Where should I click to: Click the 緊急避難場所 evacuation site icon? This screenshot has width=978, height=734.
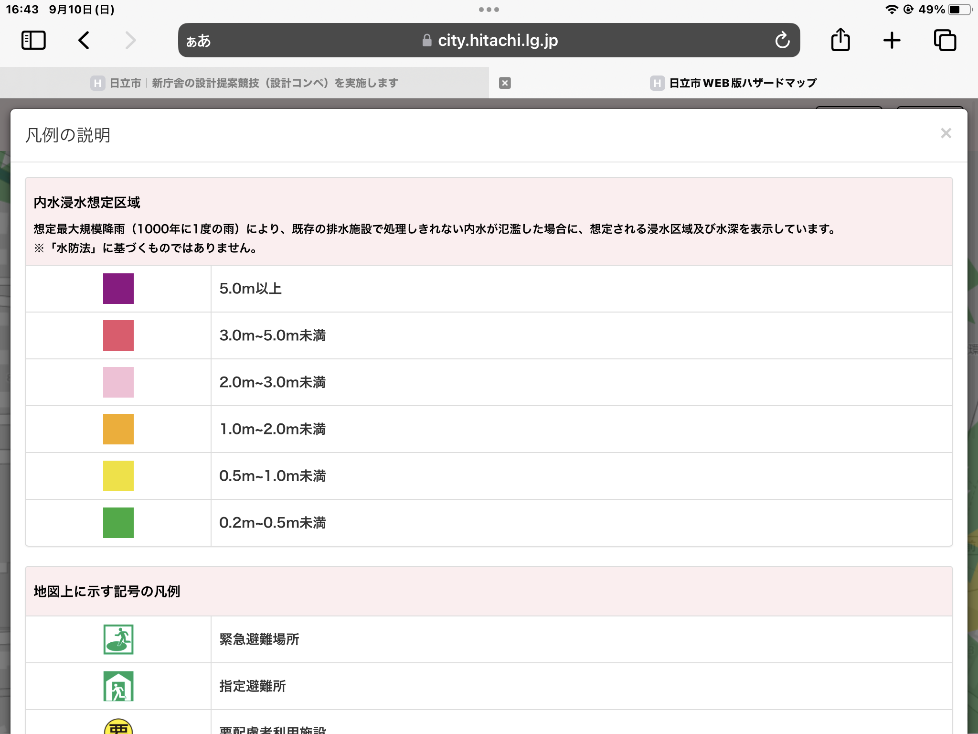[118, 639]
